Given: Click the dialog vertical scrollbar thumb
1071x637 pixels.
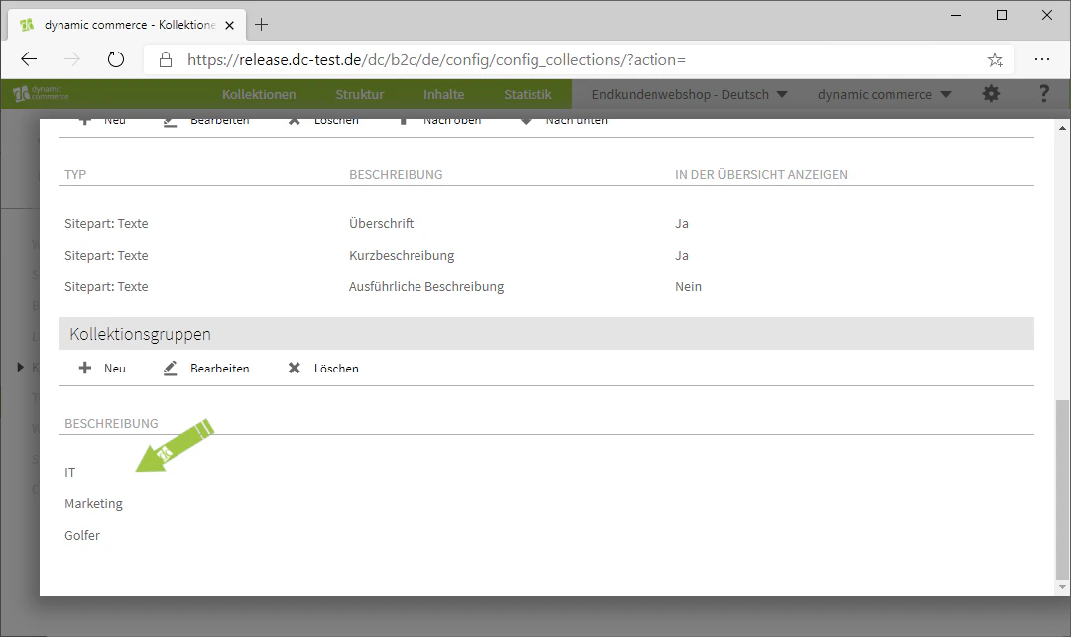Looking at the screenshot, I should click(1061, 488).
